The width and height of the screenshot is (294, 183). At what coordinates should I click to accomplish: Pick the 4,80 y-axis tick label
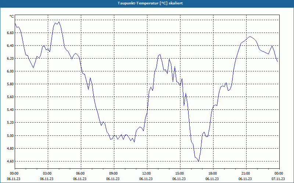point(10,149)
